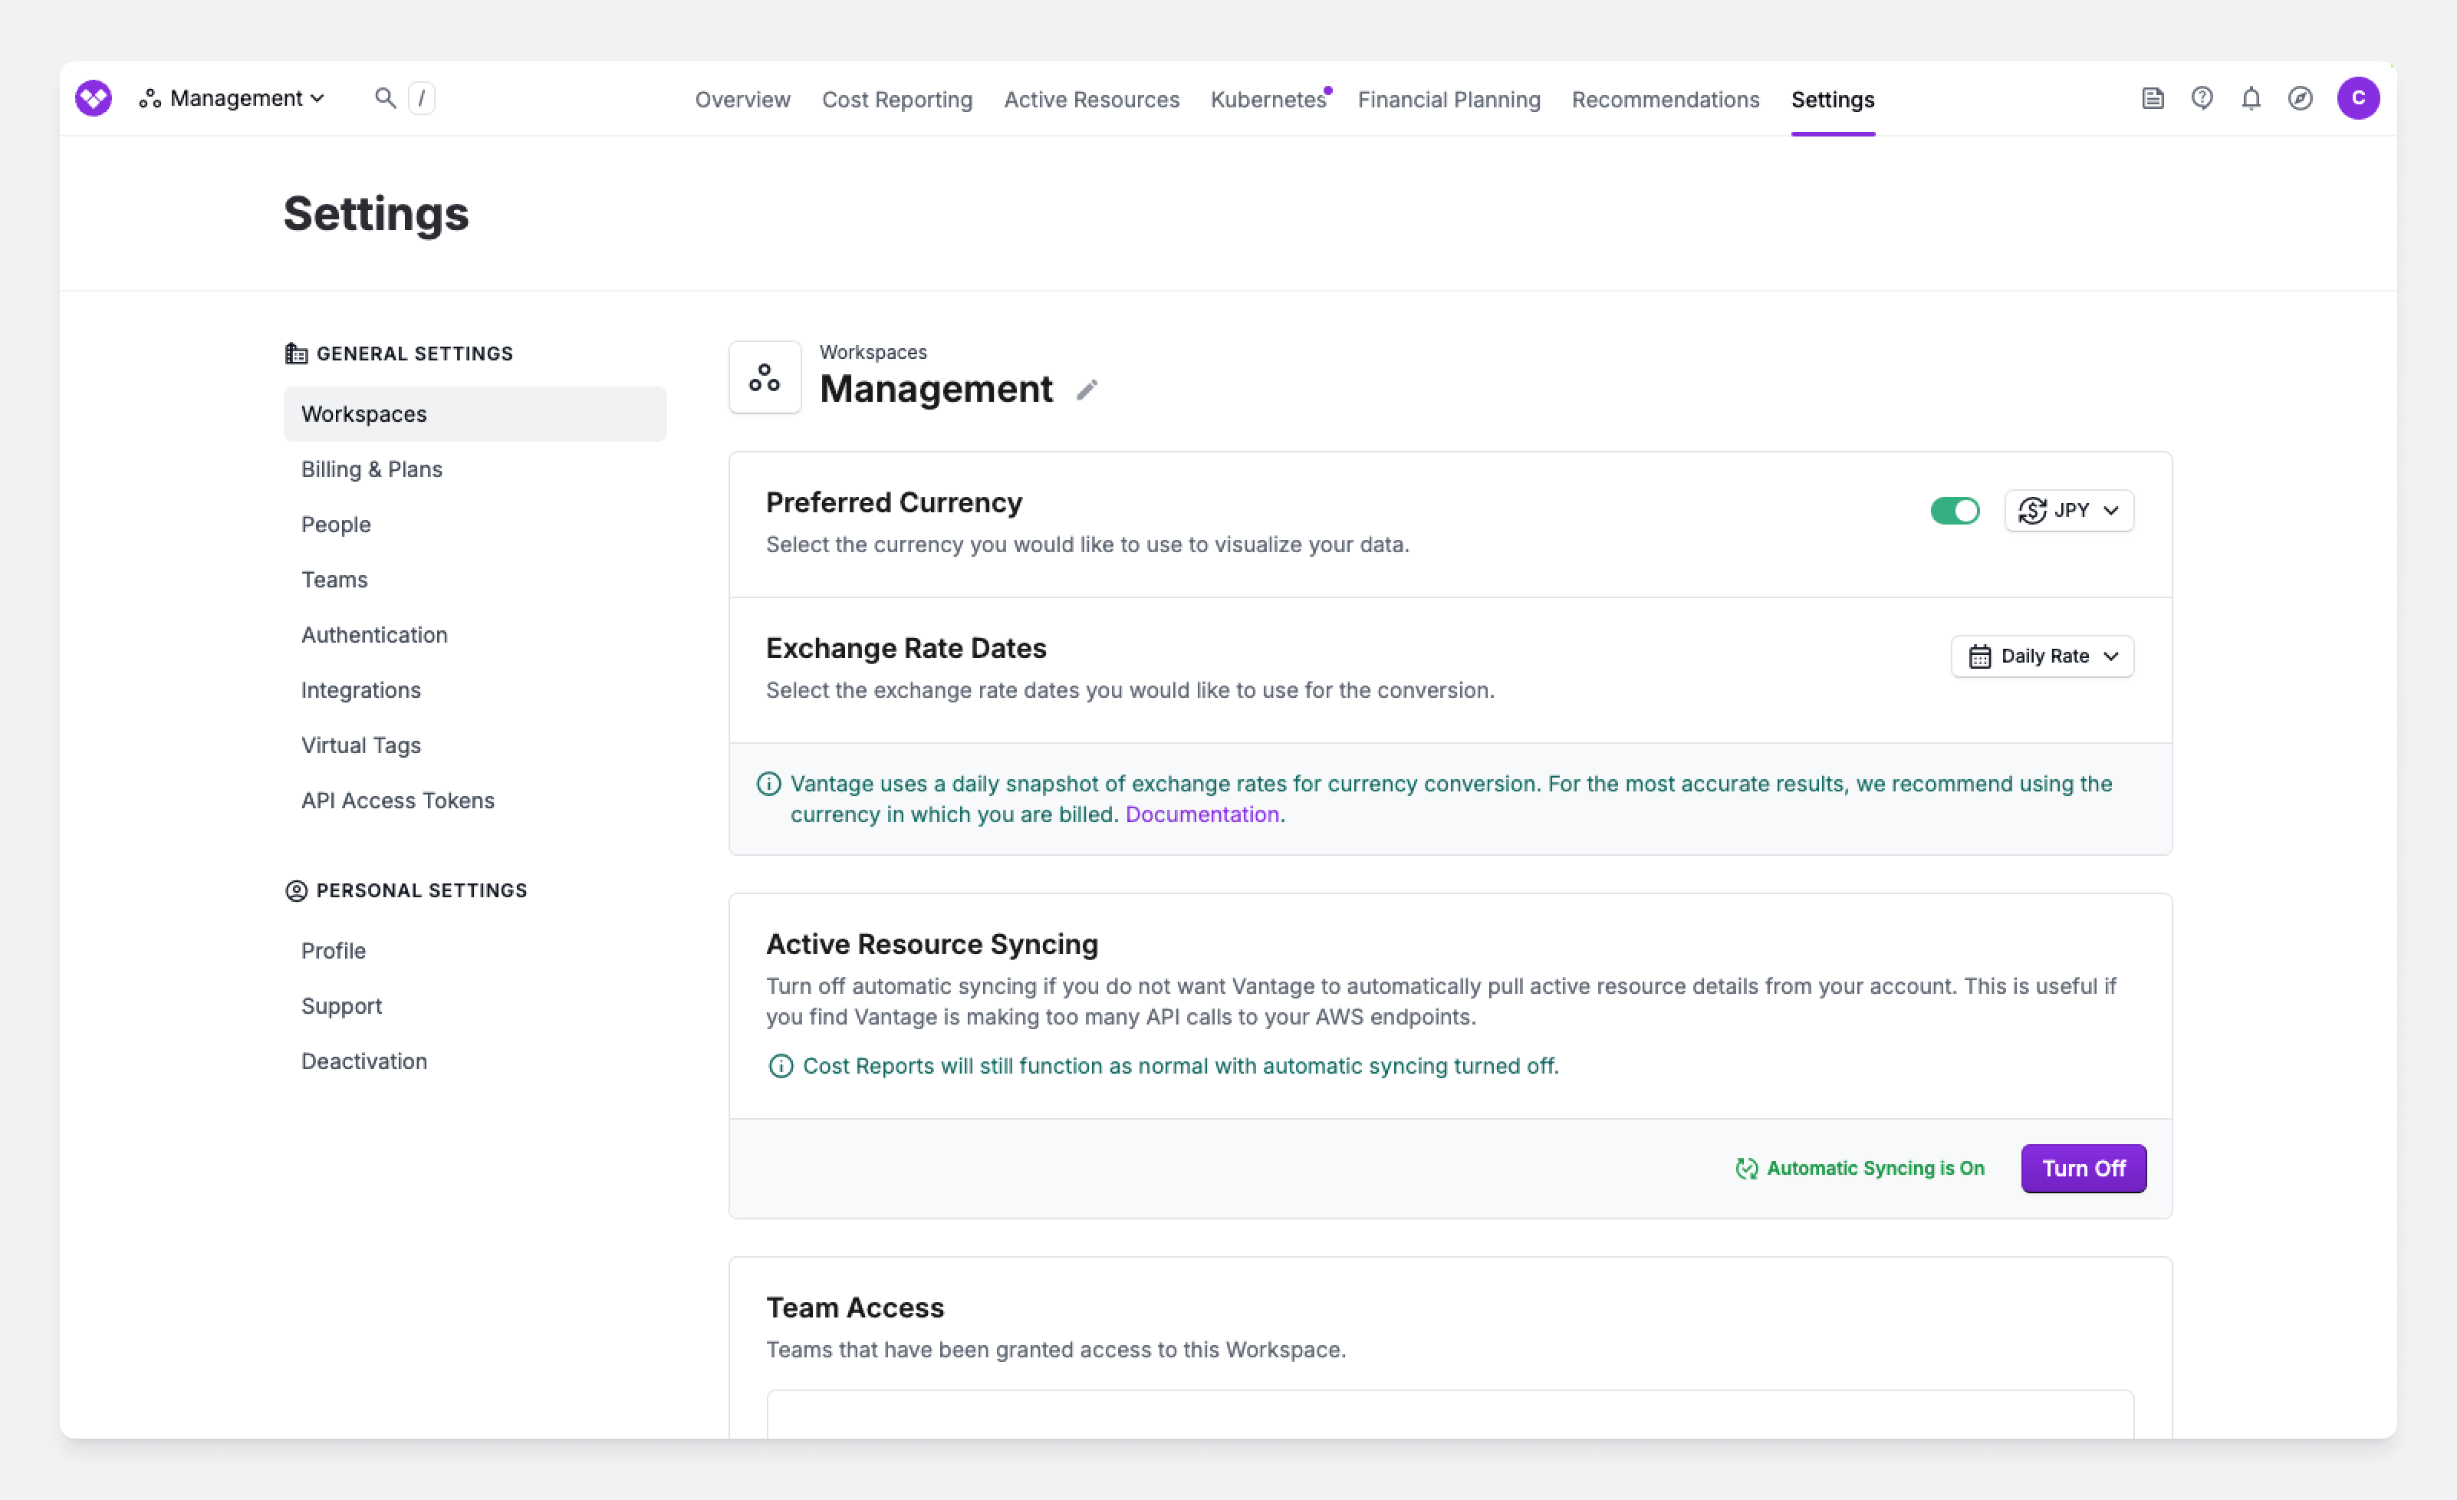Open the notifications bell icon
This screenshot has width=2457, height=1500.
coord(2251,97)
